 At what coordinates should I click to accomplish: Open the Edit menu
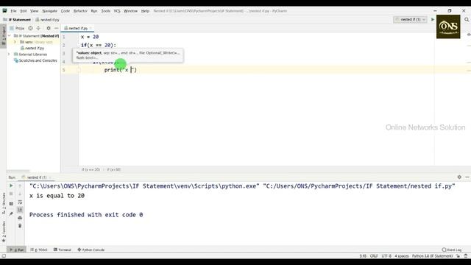tap(24, 11)
